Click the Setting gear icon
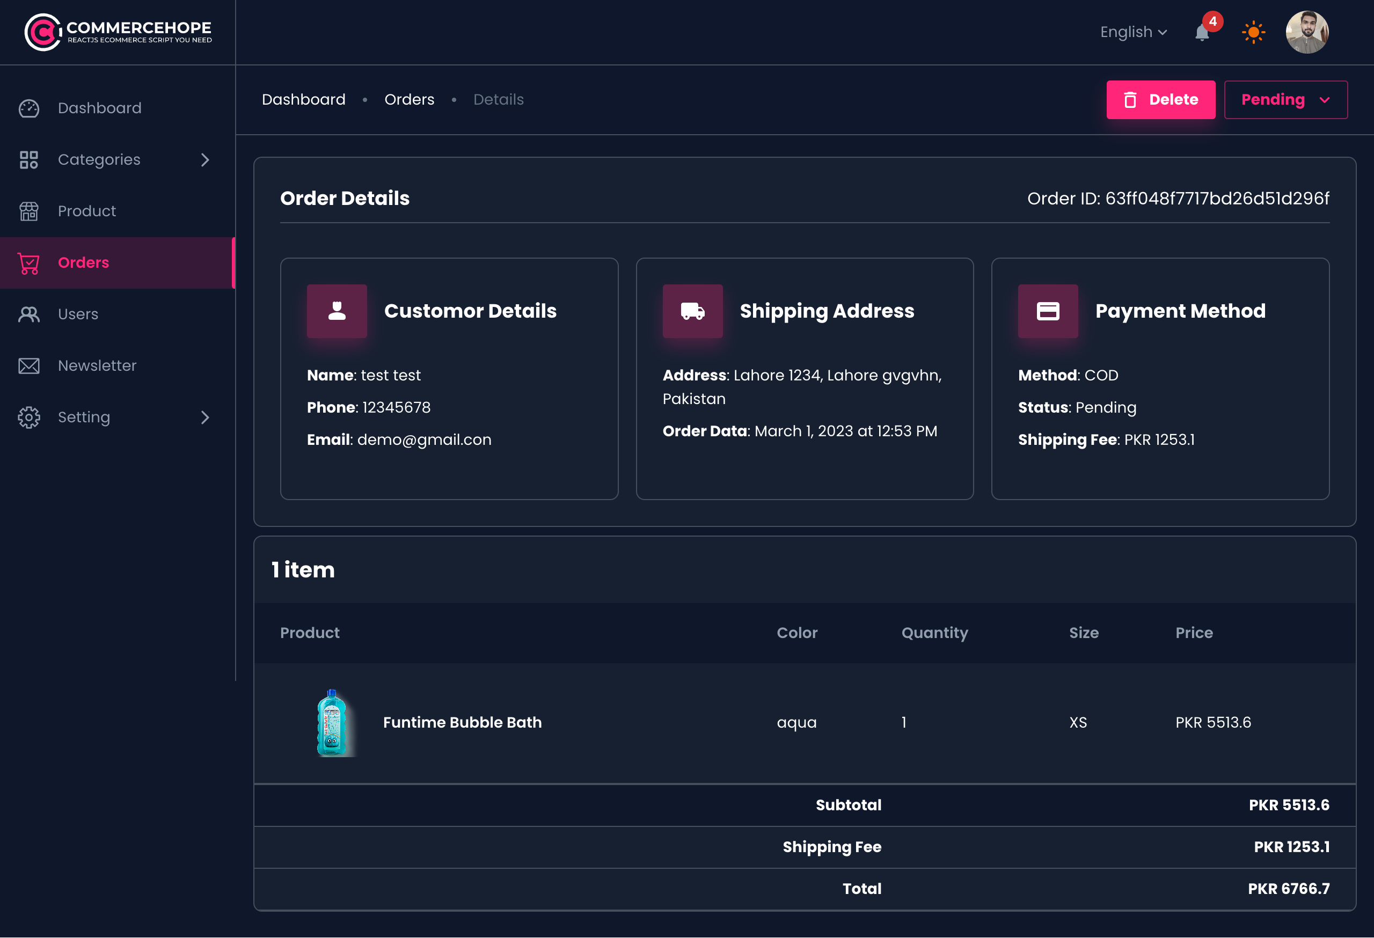The height and width of the screenshot is (938, 1374). click(x=28, y=417)
